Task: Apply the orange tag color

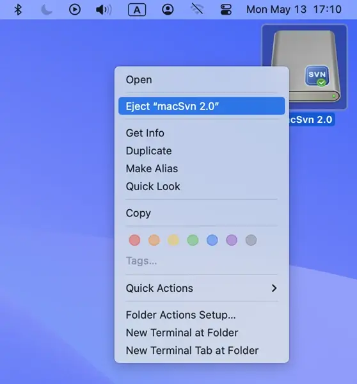Action: [x=154, y=240]
